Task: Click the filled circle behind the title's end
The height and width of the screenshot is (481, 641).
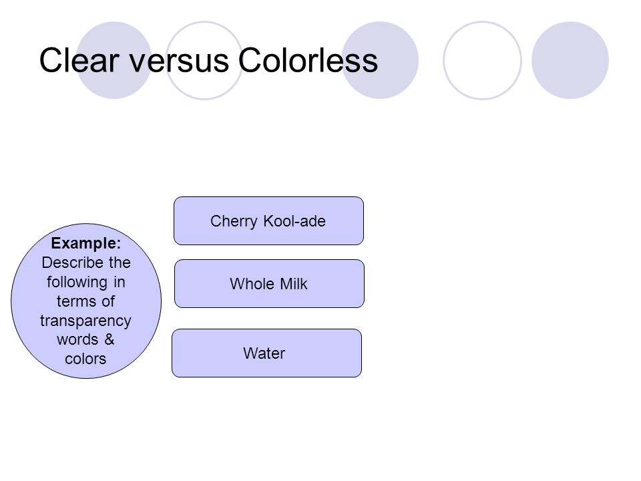Action: [380, 60]
